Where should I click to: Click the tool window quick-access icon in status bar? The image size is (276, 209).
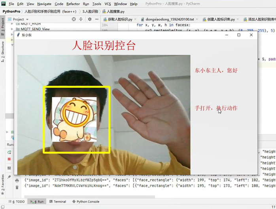(3, 207)
